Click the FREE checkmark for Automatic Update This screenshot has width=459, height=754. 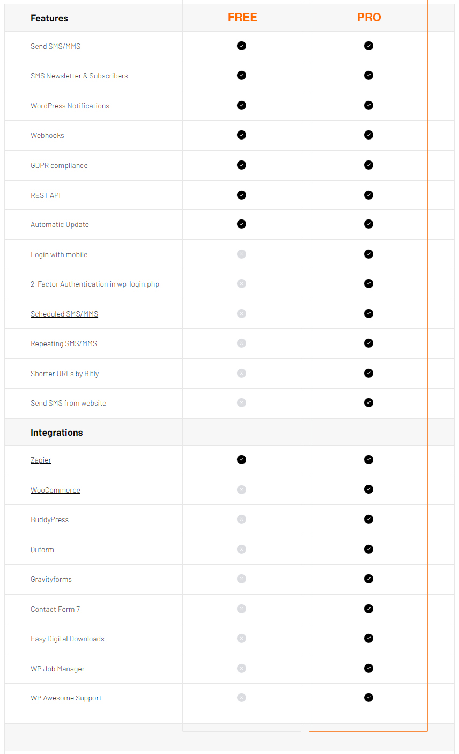(x=241, y=224)
